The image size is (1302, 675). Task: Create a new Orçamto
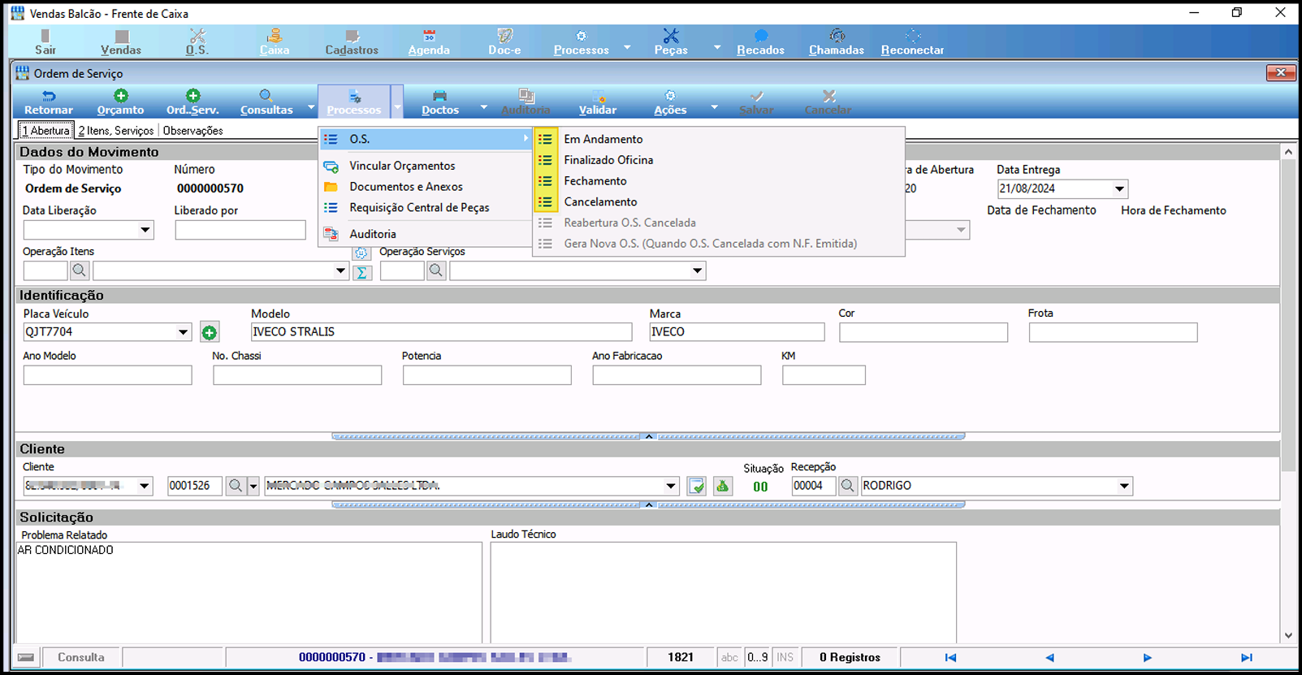(120, 102)
